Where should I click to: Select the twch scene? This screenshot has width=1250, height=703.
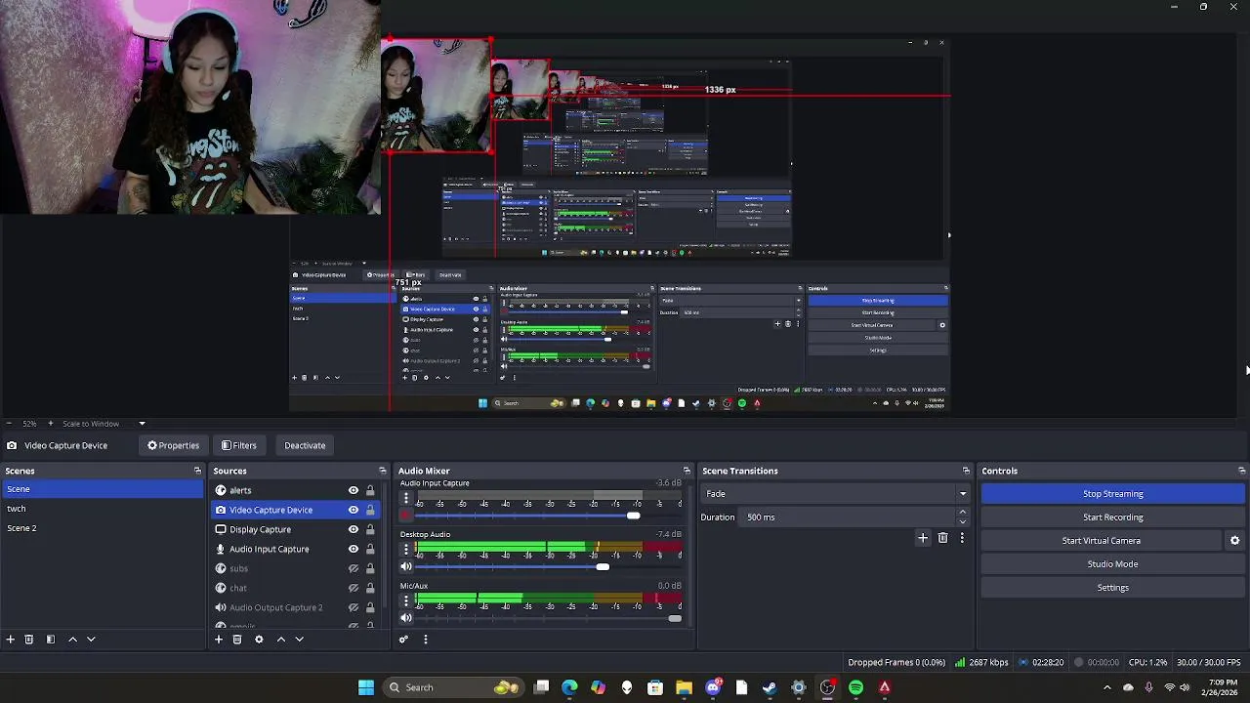pos(102,509)
